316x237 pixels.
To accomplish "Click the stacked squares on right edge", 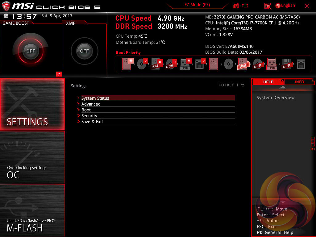I will tap(313, 141).
